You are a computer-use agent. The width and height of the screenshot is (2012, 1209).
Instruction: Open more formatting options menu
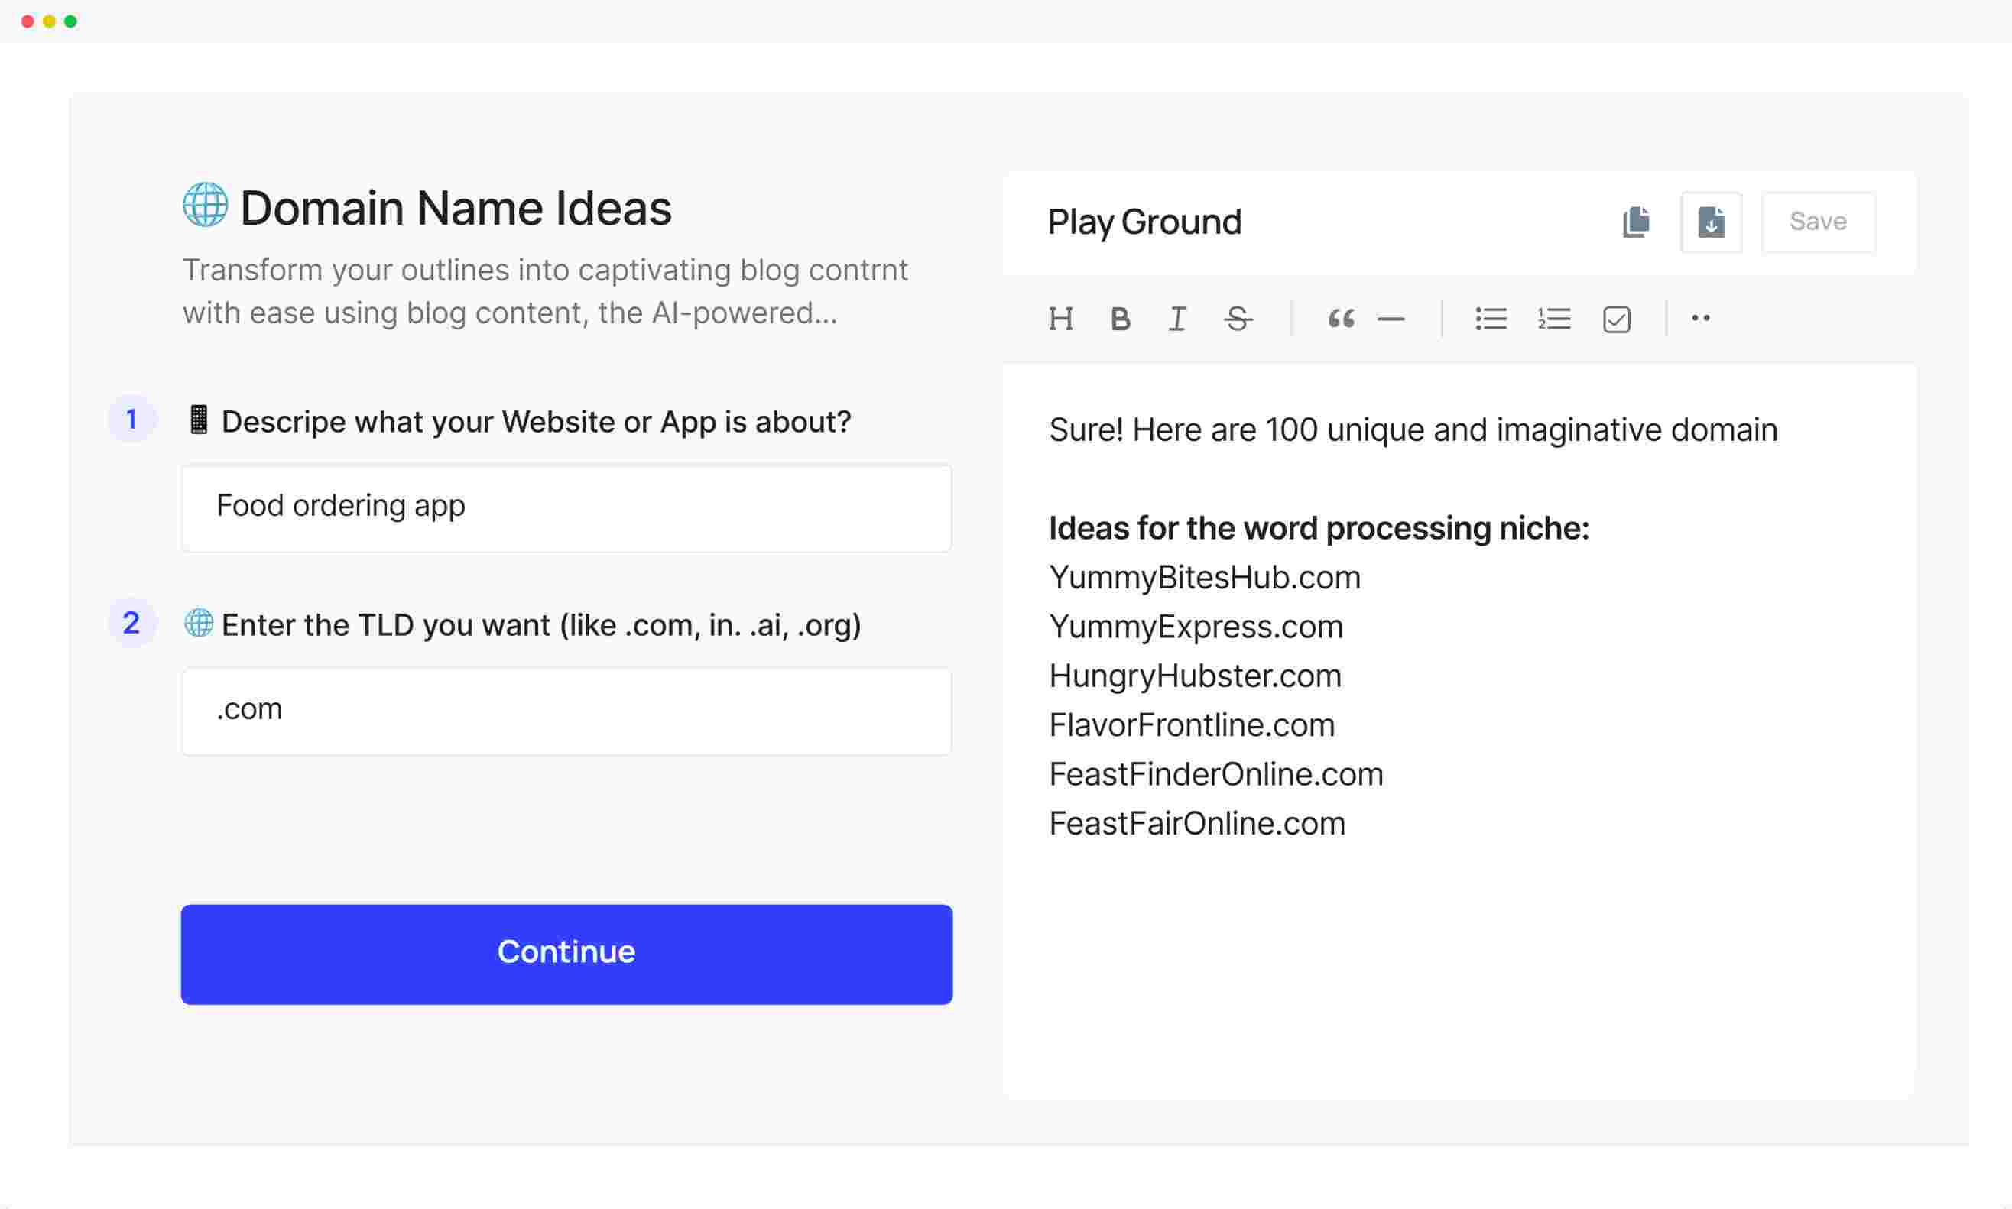(1700, 318)
